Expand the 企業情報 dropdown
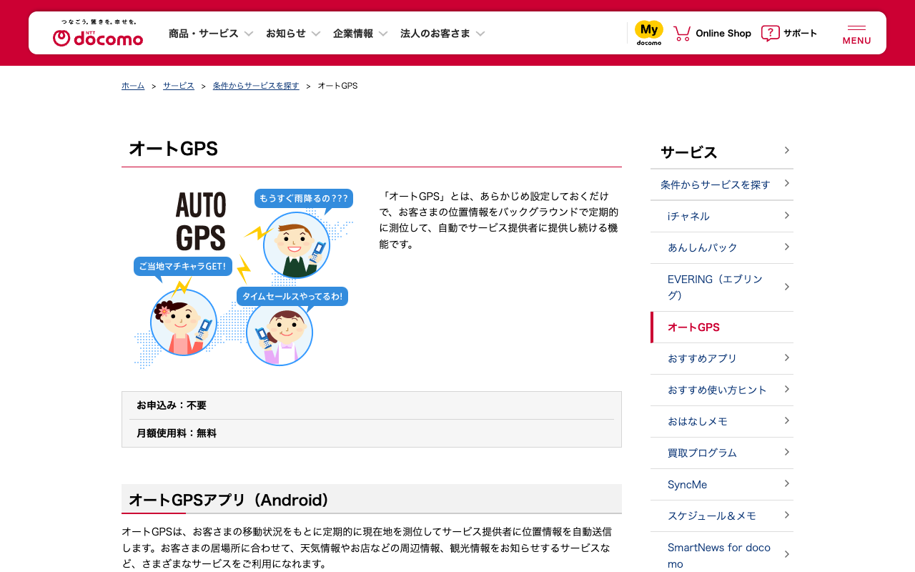This screenshot has width=915, height=572. [360, 33]
